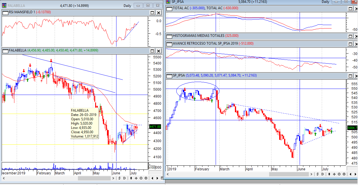
Task: Click '5,084.70 (+11.2163)' in SP_IPSA title bar
Action: pos(253,2)
